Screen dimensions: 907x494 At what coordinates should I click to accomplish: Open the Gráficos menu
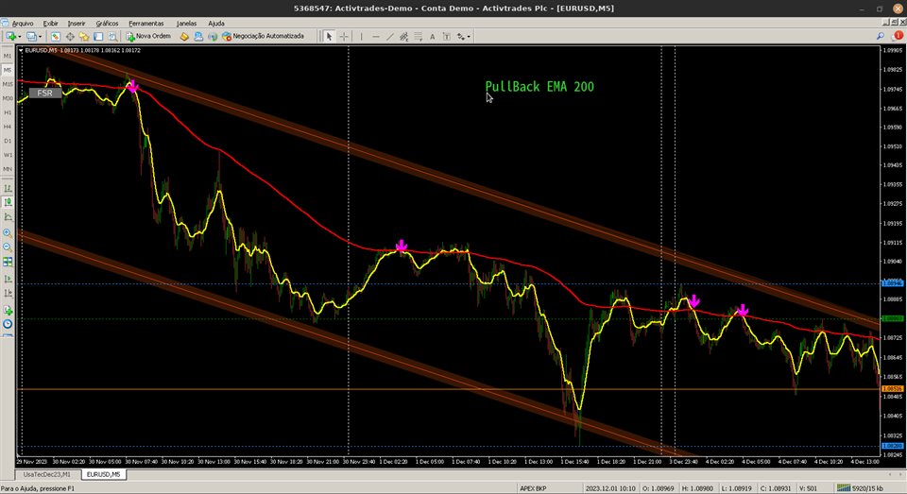(x=107, y=23)
